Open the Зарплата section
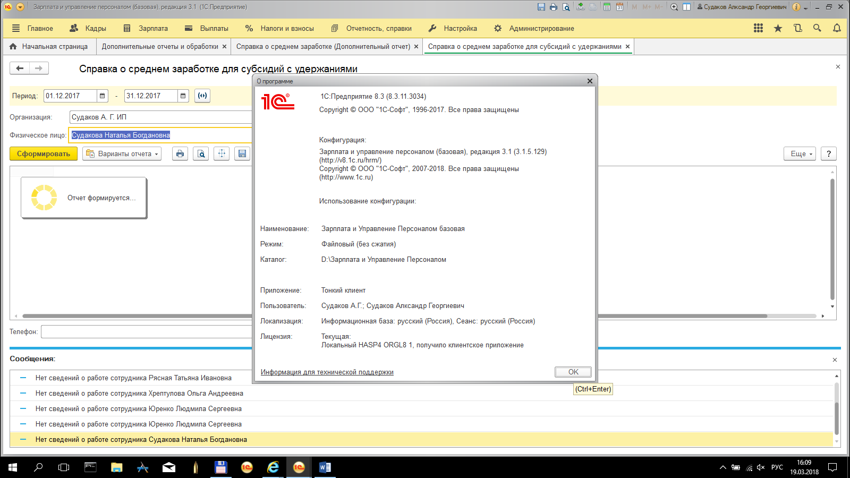 pos(146,28)
